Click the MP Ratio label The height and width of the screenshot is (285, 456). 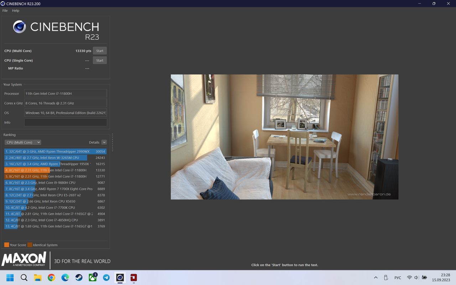coord(15,68)
